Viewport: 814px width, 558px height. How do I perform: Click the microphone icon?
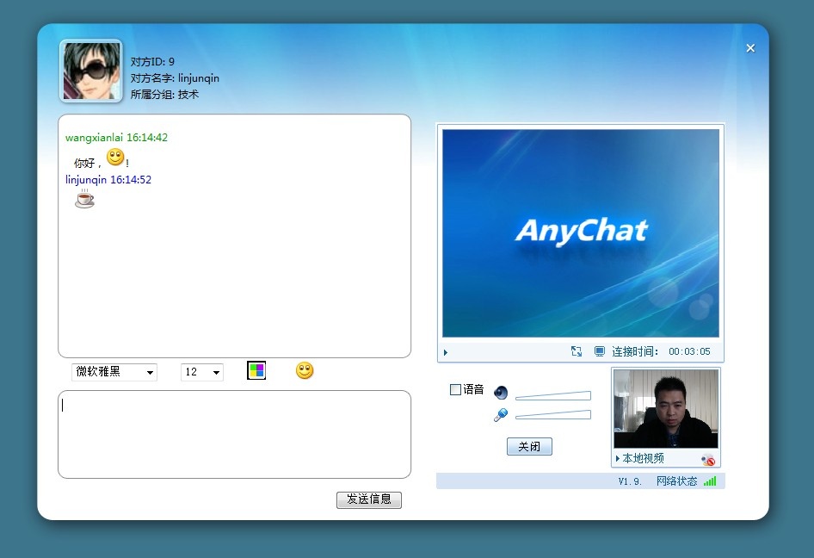pyautogui.click(x=501, y=414)
